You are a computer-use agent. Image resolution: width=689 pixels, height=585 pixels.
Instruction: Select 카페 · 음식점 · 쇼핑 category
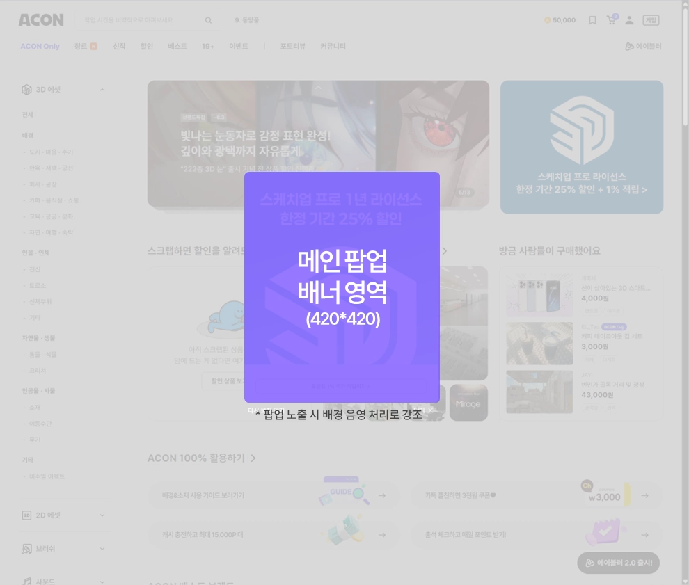pyautogui.click(x=54, y=200)
